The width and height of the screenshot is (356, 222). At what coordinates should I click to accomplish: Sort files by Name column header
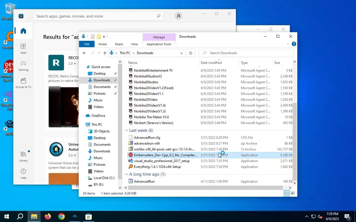coord(163,63)
